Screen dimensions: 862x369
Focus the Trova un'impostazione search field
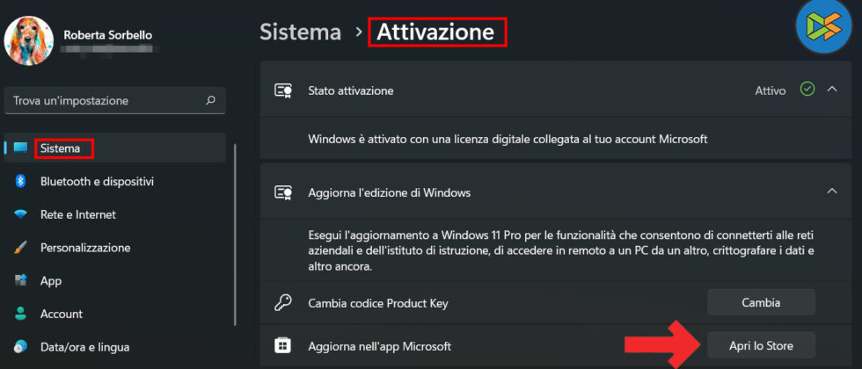[106, 100]
